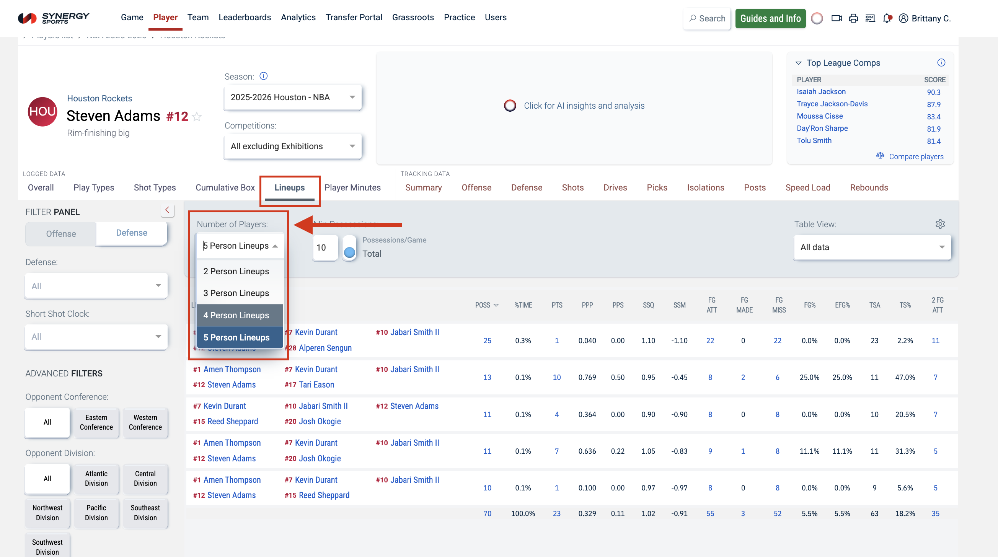The width and height of the screenshot is (998, 557).
Task: Choose 4 Person Lineups option
Action: [x=240, y=315]
